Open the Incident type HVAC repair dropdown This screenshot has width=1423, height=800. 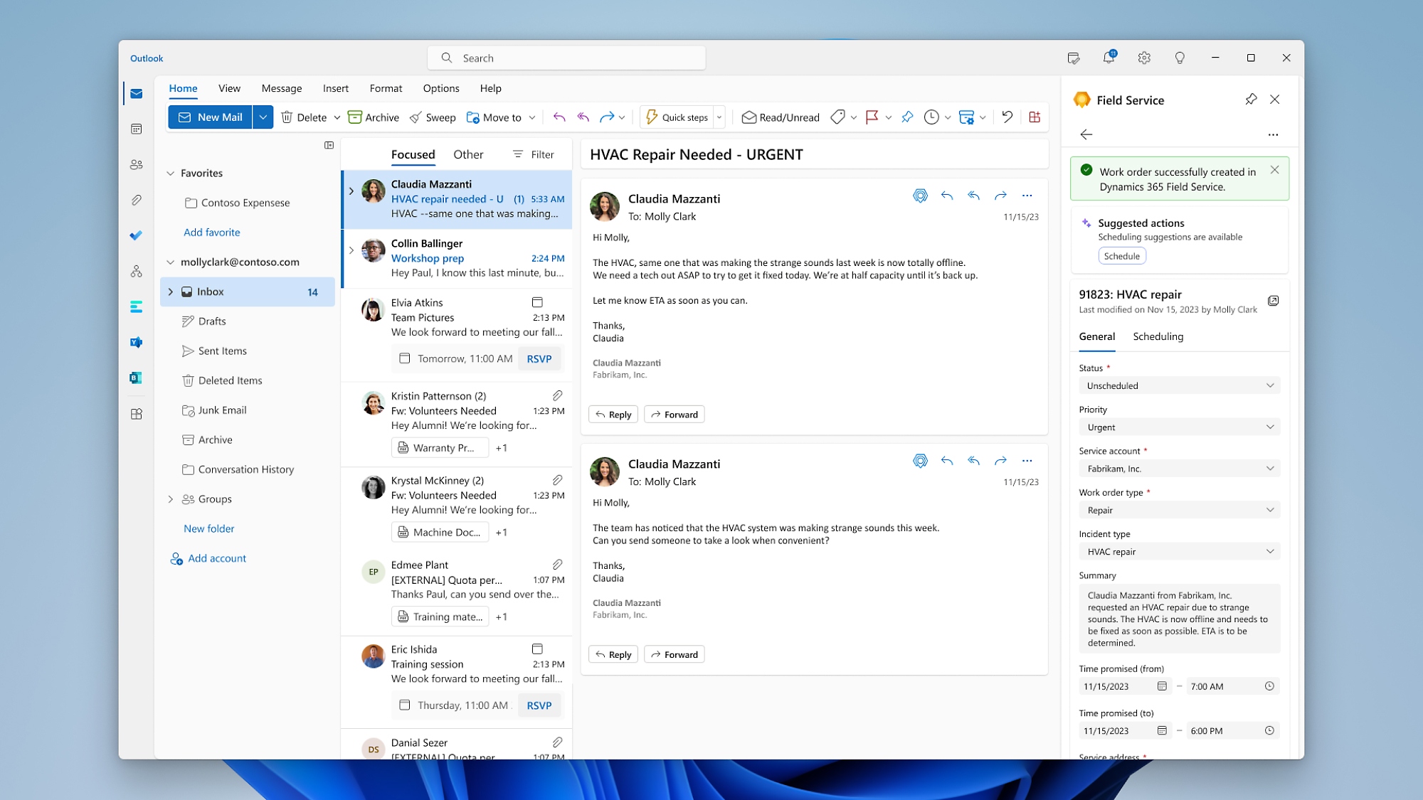click(1179, 551)
